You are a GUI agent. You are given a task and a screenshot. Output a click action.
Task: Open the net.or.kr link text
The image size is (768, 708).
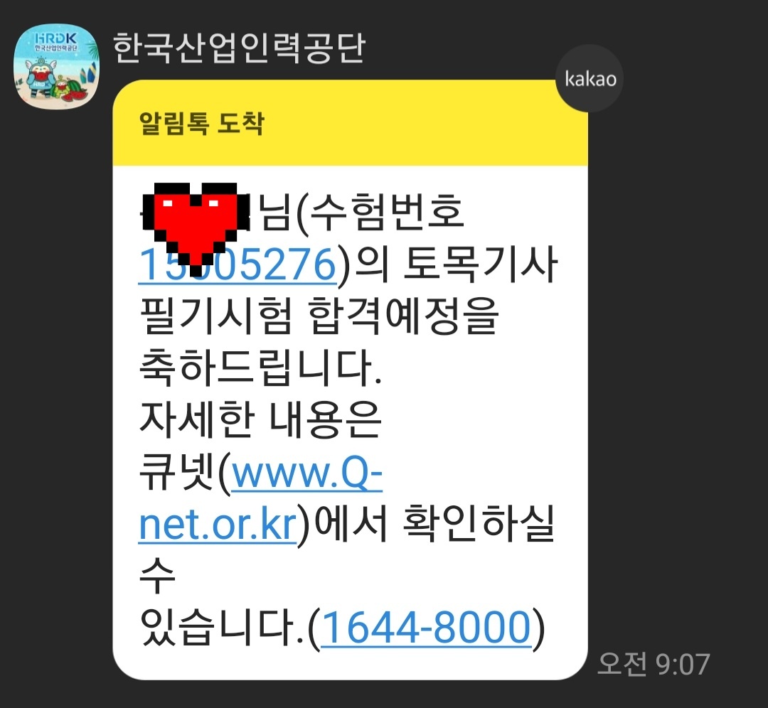tap(218, 525)
